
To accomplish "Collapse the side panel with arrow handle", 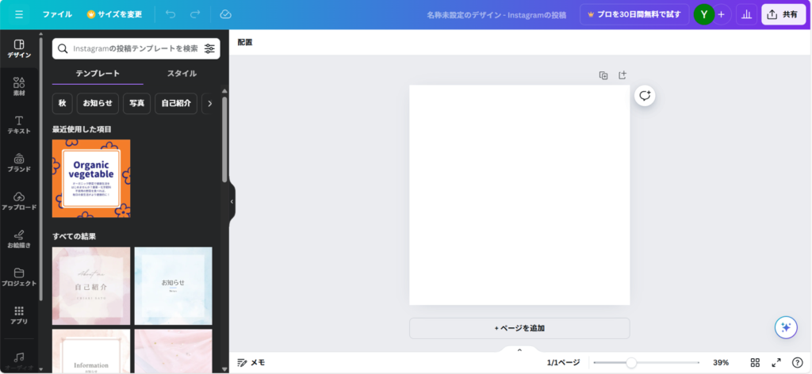I will coord(232,201).
